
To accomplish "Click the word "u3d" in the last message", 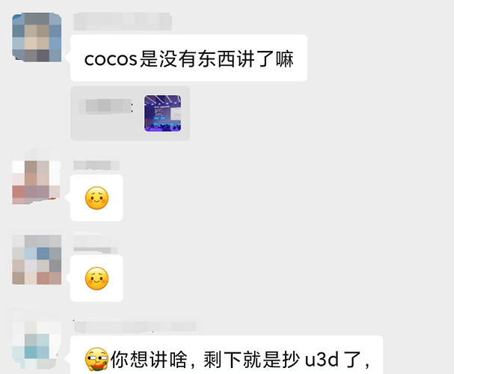I will pyautogui.click(x=322, y=360).
